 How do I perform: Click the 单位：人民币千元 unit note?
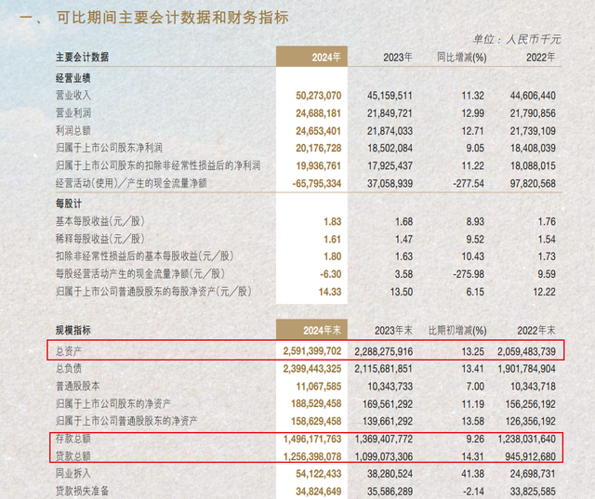click(517, 39)
